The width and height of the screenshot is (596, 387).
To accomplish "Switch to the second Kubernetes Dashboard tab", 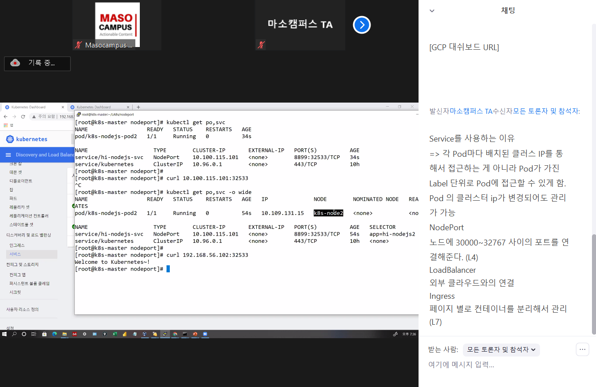I will pyautogui.click(x=93, y=107).
